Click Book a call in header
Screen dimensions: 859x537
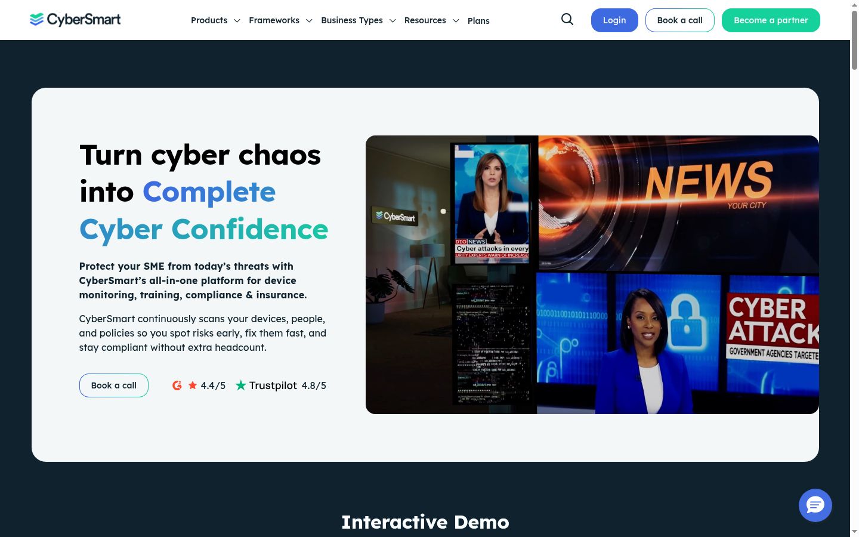coord(680,20)
